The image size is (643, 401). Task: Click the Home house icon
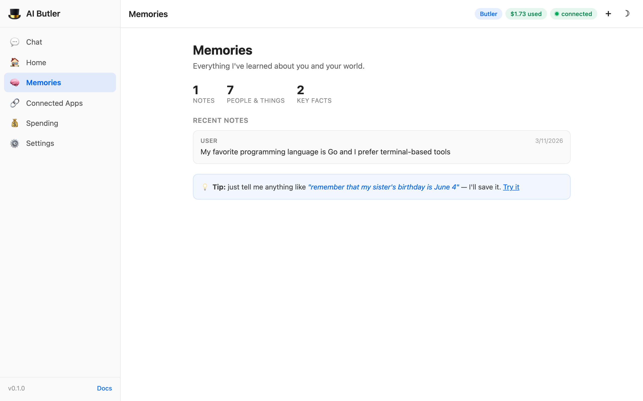15,62
